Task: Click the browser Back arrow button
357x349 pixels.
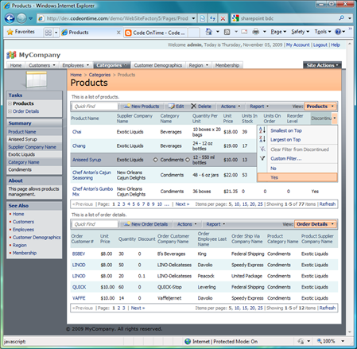Action: [10, 18]
